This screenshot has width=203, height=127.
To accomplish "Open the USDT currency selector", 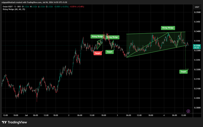I will [x=197, y=7].
